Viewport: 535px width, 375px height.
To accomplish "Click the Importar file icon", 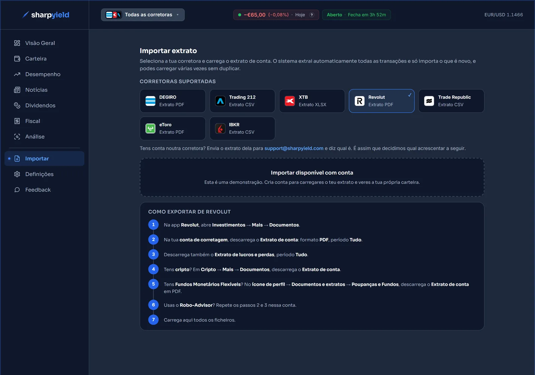I will pyautogui.click(x=17, y=158).
